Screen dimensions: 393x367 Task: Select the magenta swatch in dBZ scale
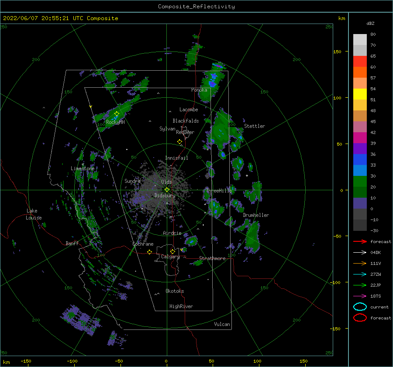pyautogui.click(x=360, y=138)
